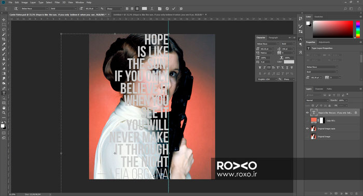Image resolution: width=363 pixels, height=196 pixels.
Task: Toggle Character and Paragraph panels button
Action: 160,9
